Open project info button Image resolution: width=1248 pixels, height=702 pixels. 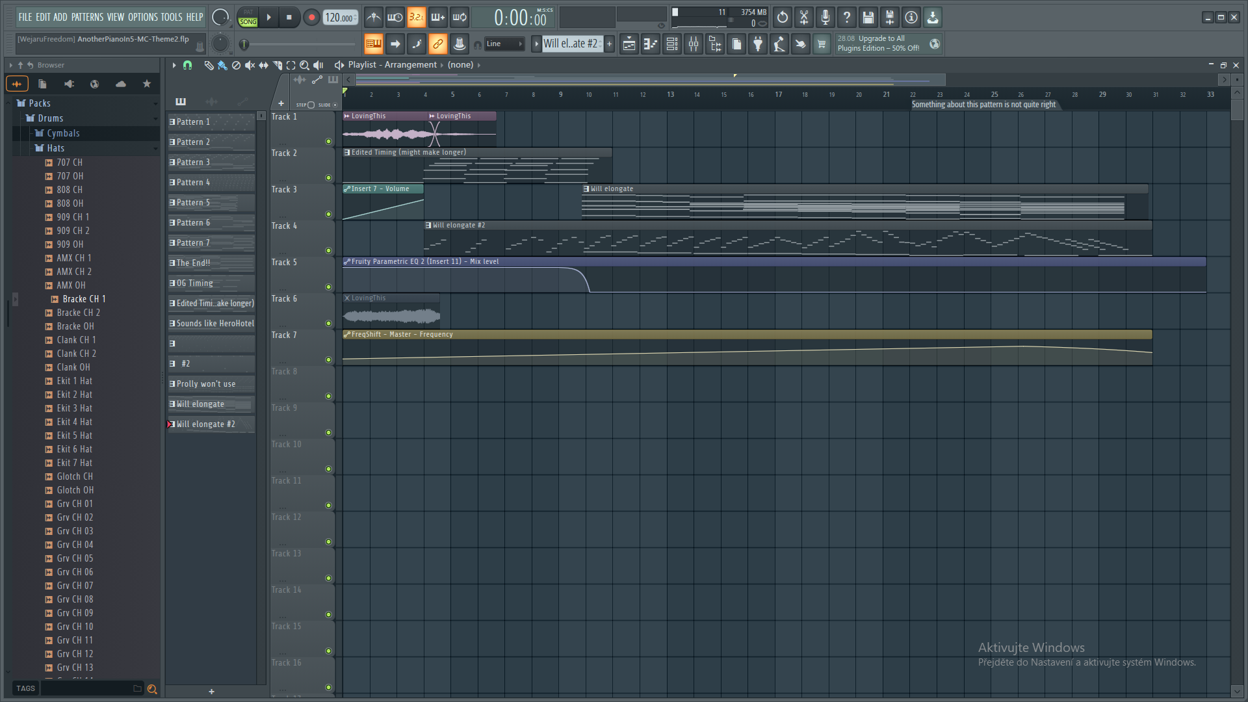911,18
